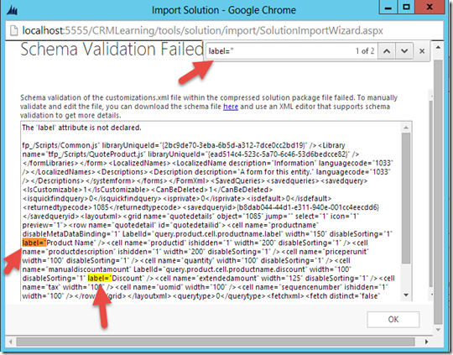Image resolution: width=453 pixels, height=355 pixels.
Task: Go to next find match
Action: point(404,51)
